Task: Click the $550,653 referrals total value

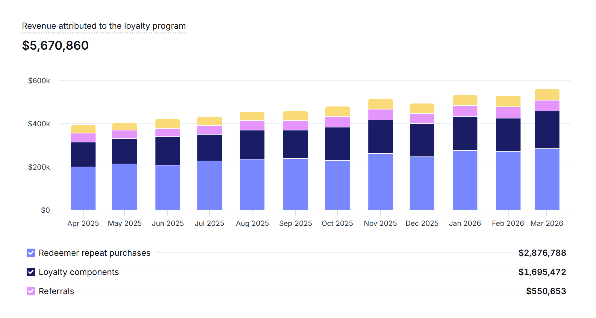Action: tap(546, 291)
